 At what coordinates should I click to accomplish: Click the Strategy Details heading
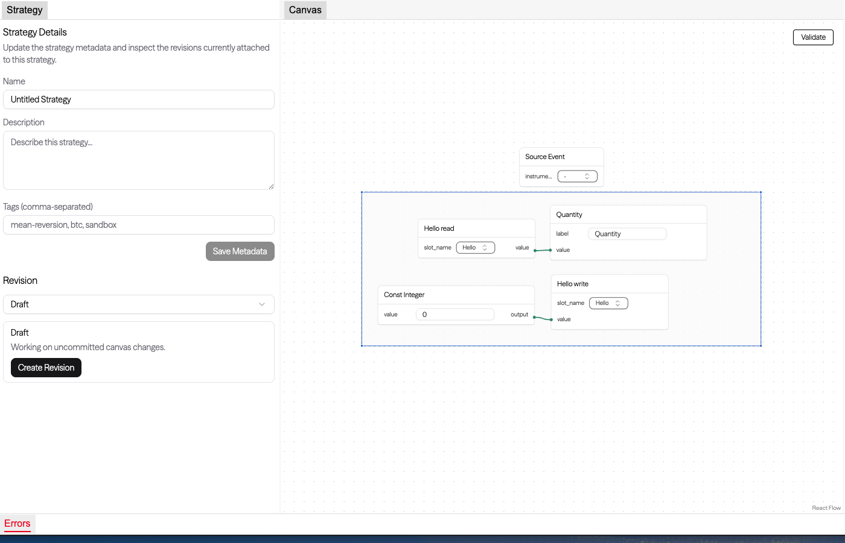click(x=35, y=33)
